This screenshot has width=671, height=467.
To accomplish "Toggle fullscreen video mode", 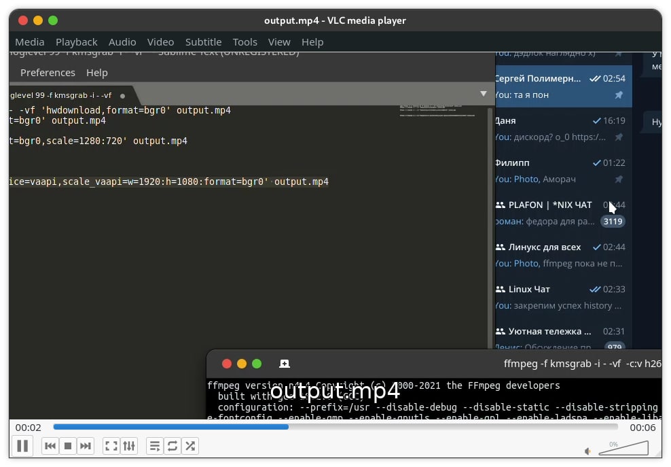I will click(111, 446).
